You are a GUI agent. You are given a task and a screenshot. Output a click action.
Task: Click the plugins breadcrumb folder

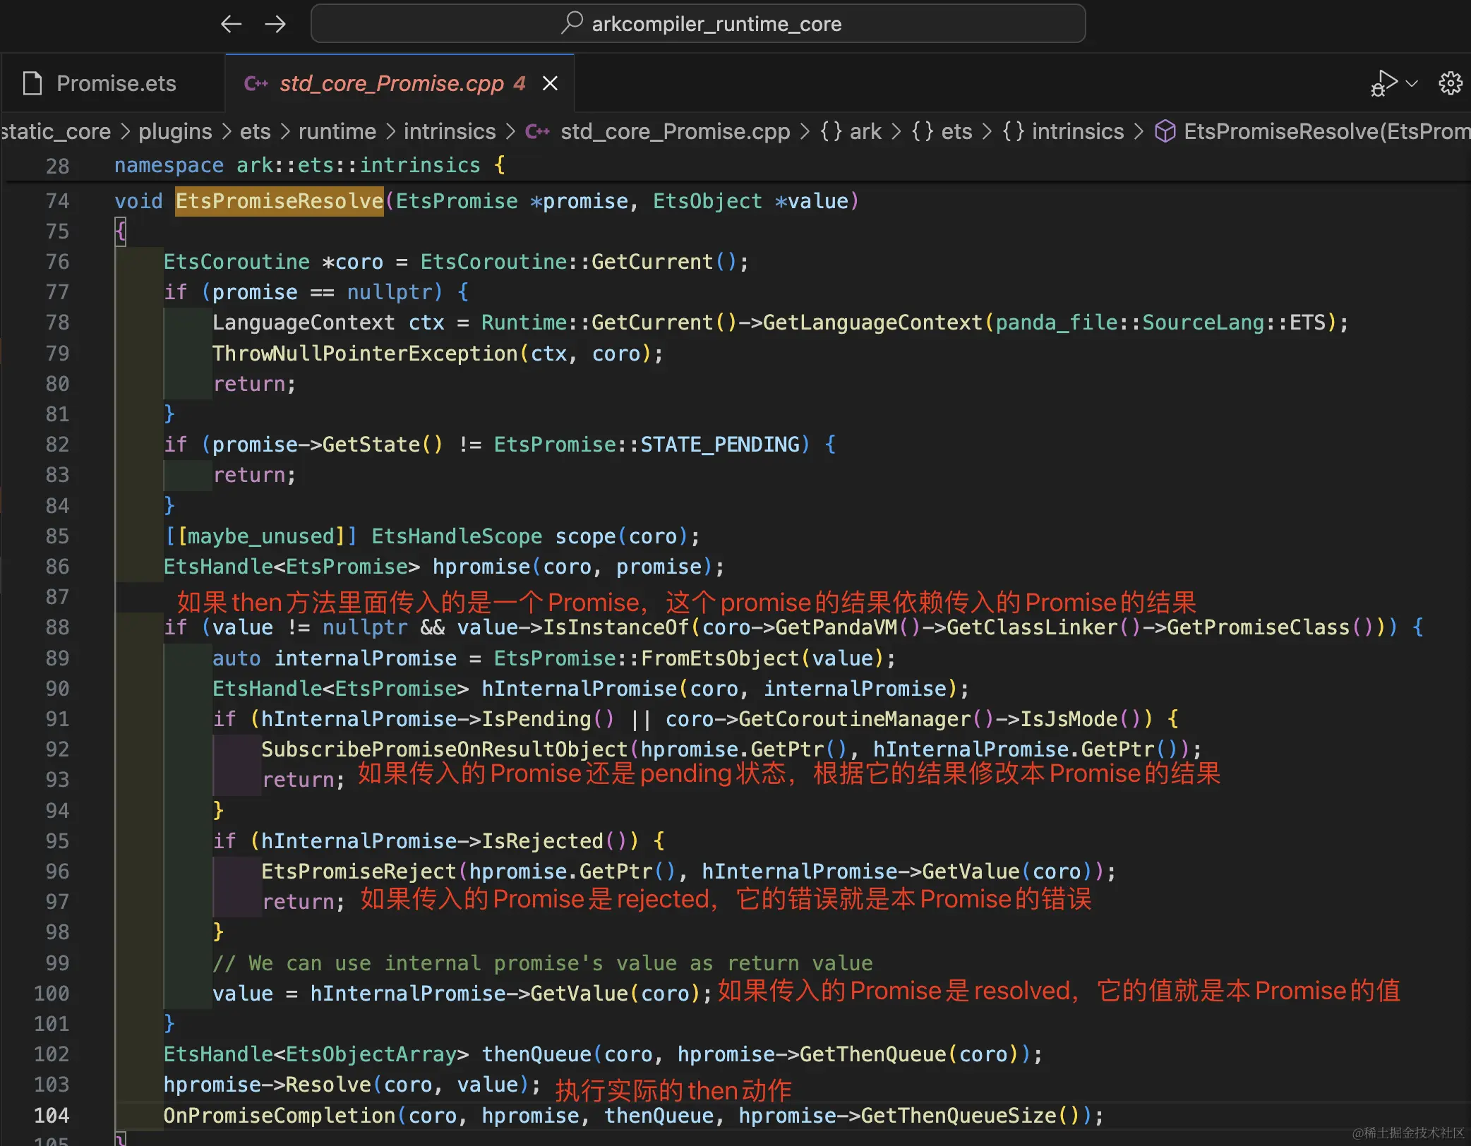pos(175,131)
